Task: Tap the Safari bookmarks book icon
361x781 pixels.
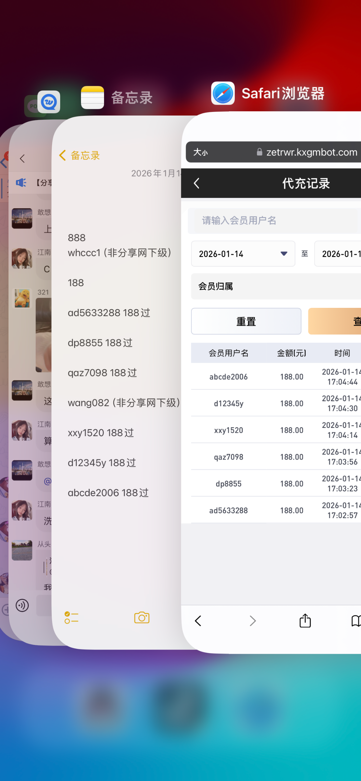Action: tap(355, 621)
